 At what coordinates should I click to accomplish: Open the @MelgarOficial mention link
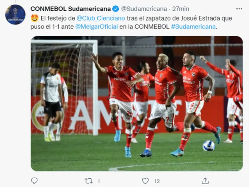pos(96,27)
